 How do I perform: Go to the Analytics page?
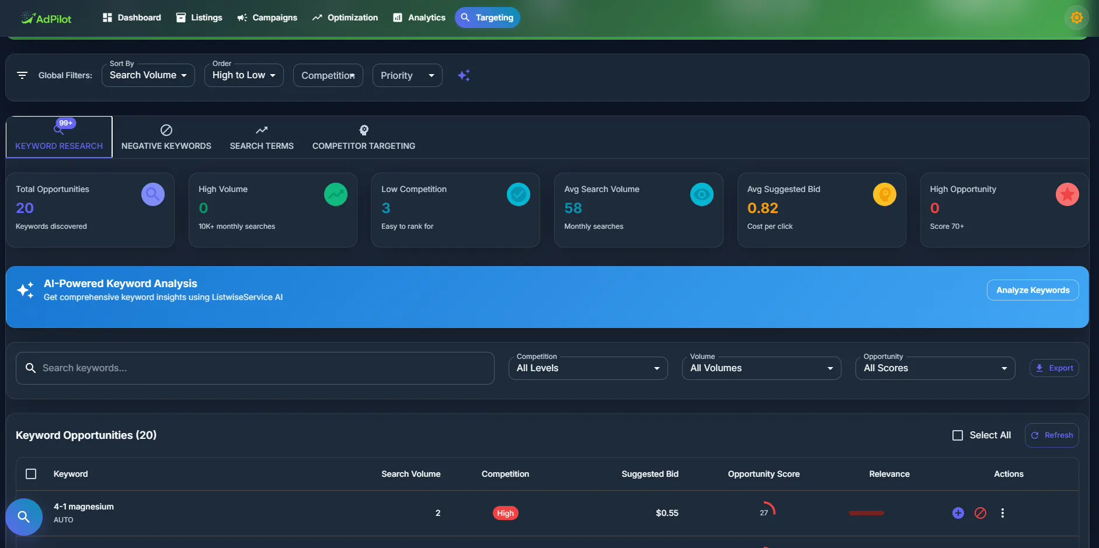click(419, 18)
